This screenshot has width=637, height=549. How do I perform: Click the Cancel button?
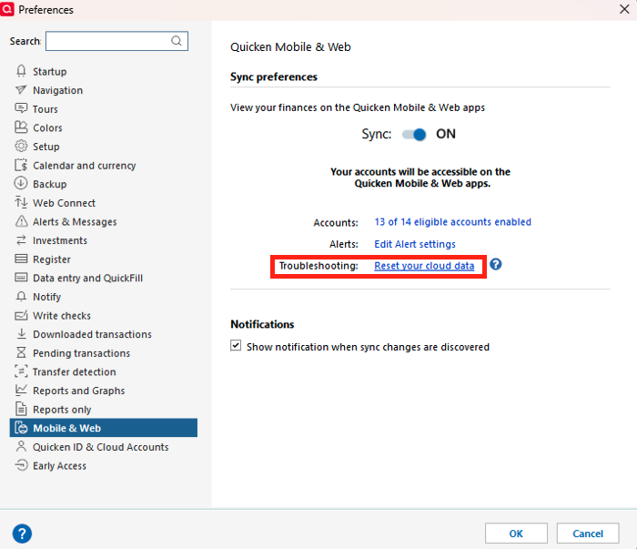pyautogui.click(x=588, y=534)
